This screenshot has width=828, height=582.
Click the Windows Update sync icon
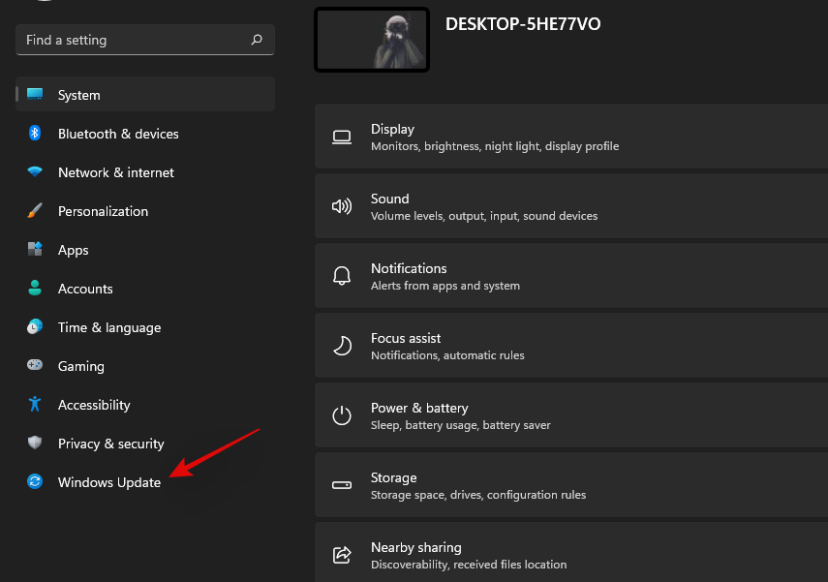tap(35, 482)
